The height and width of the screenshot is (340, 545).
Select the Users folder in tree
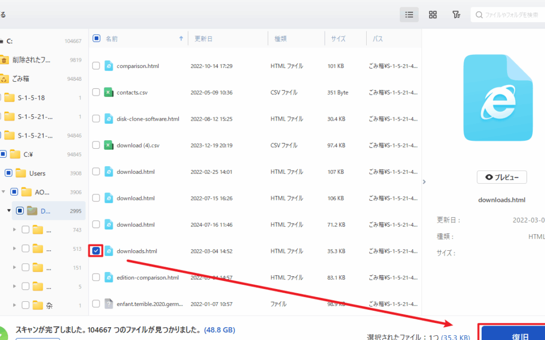click(37, 173)
